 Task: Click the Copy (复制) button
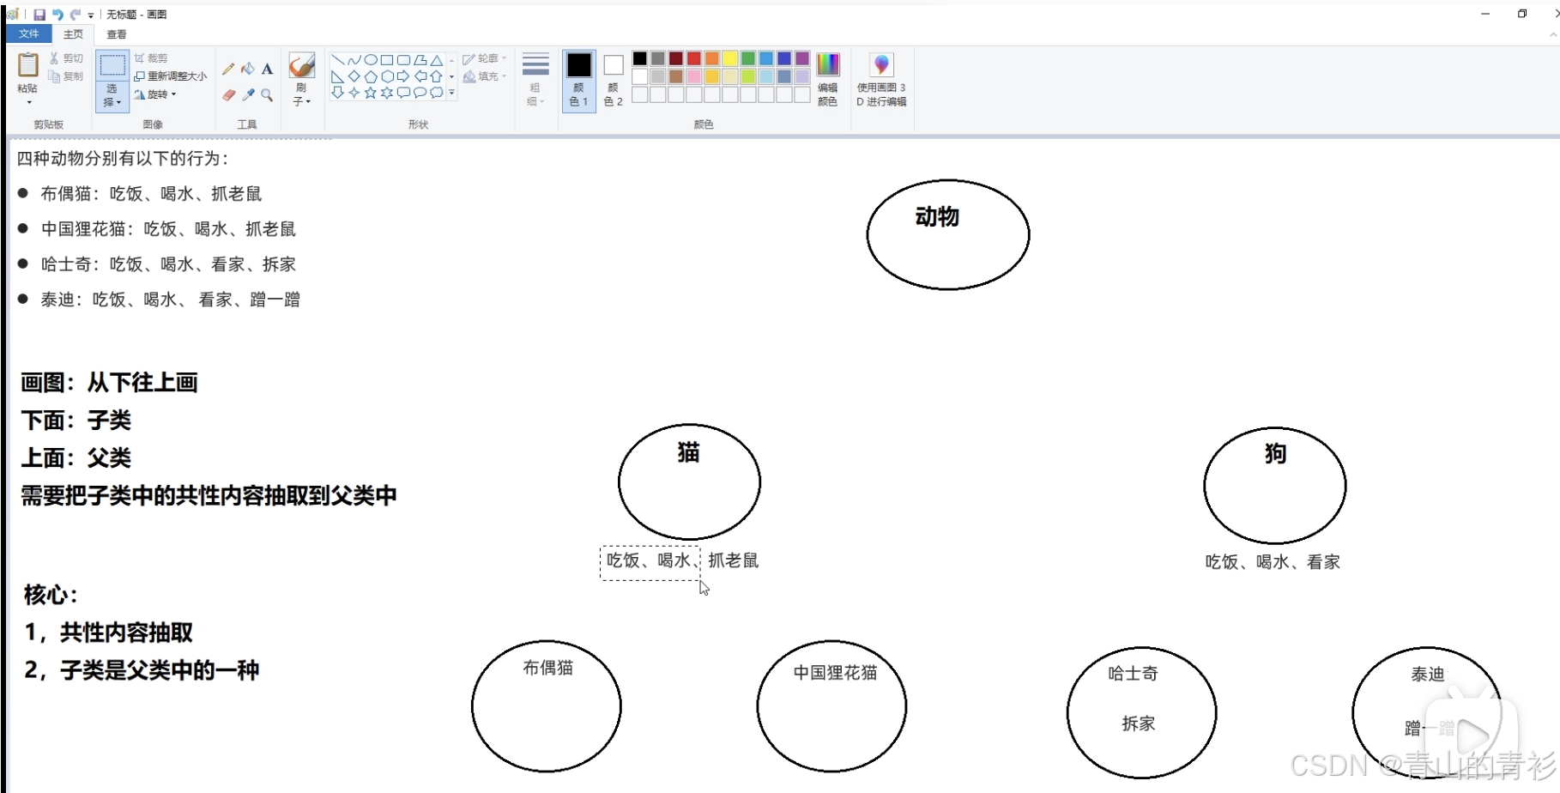coord(66,76)
